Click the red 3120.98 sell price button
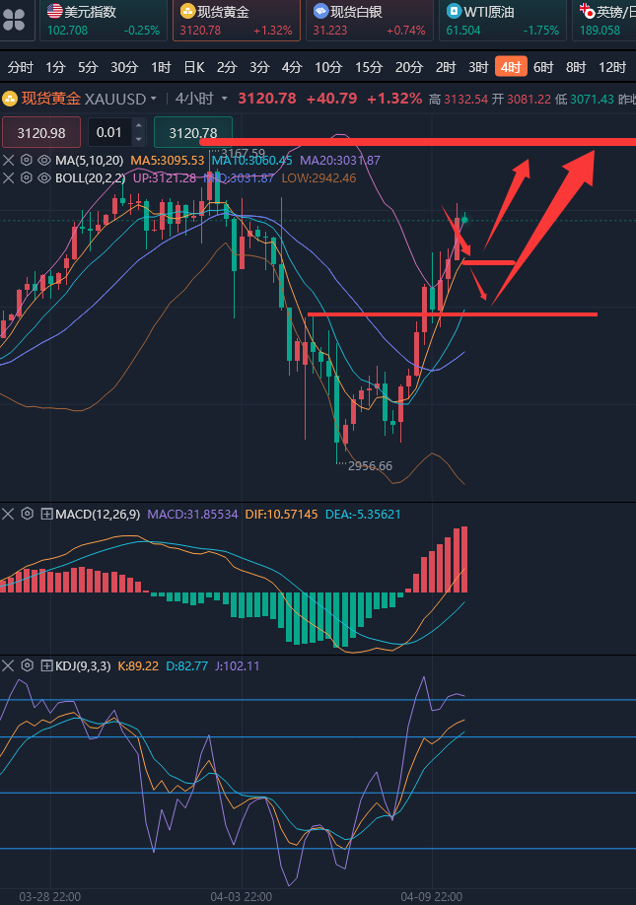Screen dimensions: 636x905 point(41,133)
